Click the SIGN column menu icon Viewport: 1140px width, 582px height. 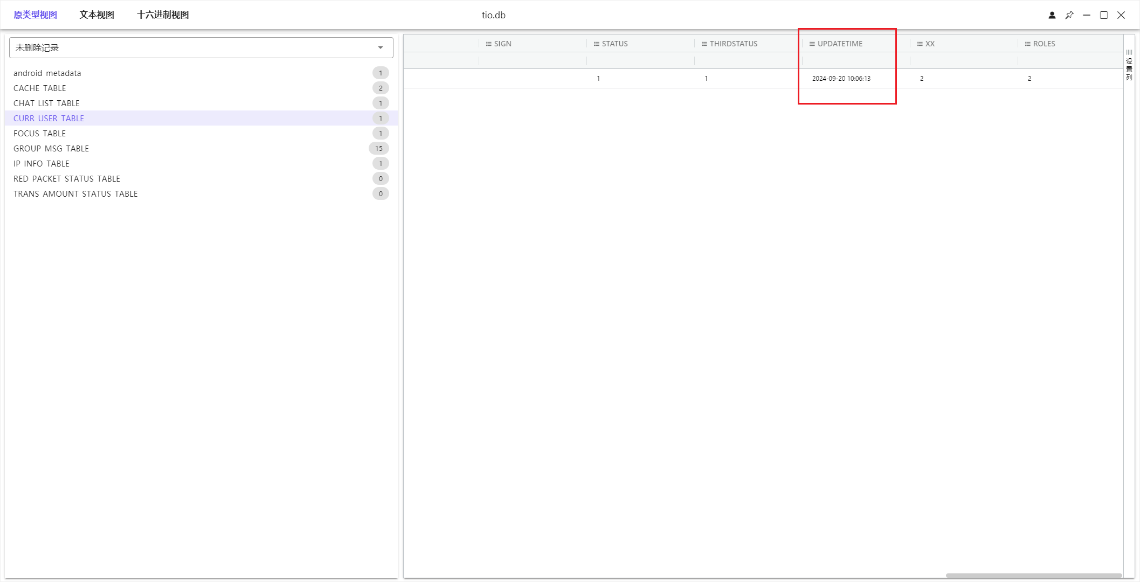point(488,44)
